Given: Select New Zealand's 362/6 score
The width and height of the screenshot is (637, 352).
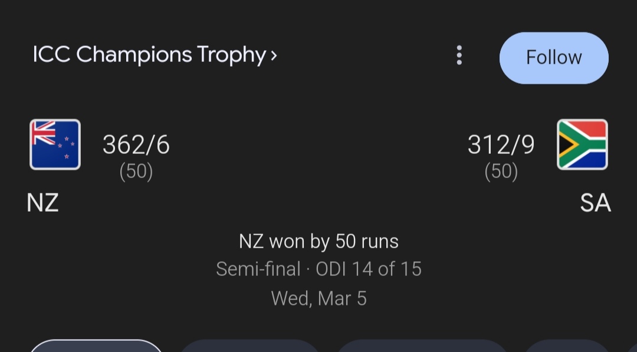Looking at the screenshot, I should pos(136,145).
